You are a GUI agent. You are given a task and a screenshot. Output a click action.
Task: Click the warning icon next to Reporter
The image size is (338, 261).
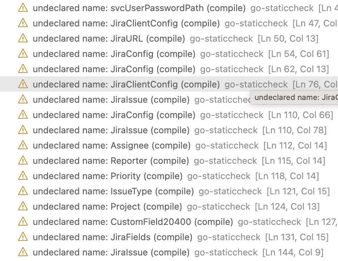(23, 161)
